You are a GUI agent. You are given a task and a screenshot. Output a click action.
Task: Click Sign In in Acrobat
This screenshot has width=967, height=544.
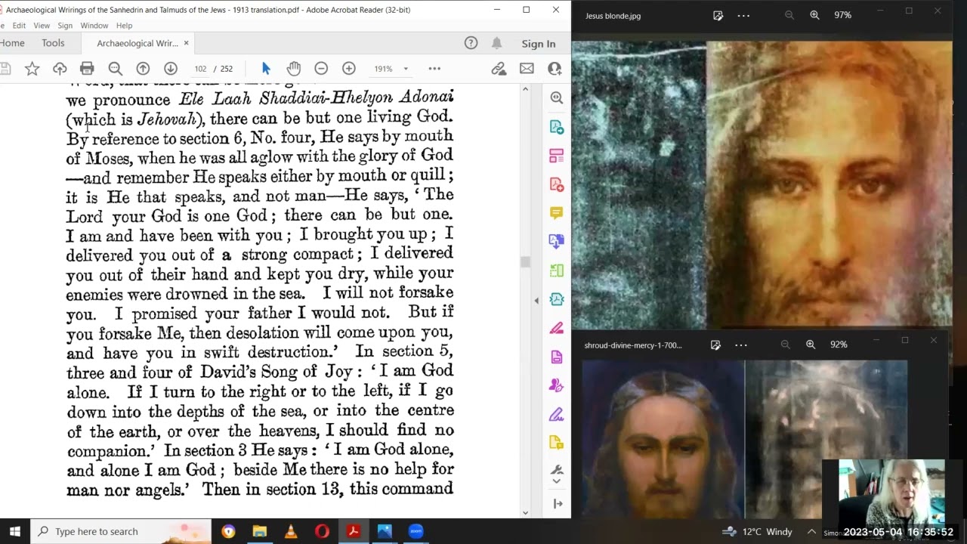539,44
